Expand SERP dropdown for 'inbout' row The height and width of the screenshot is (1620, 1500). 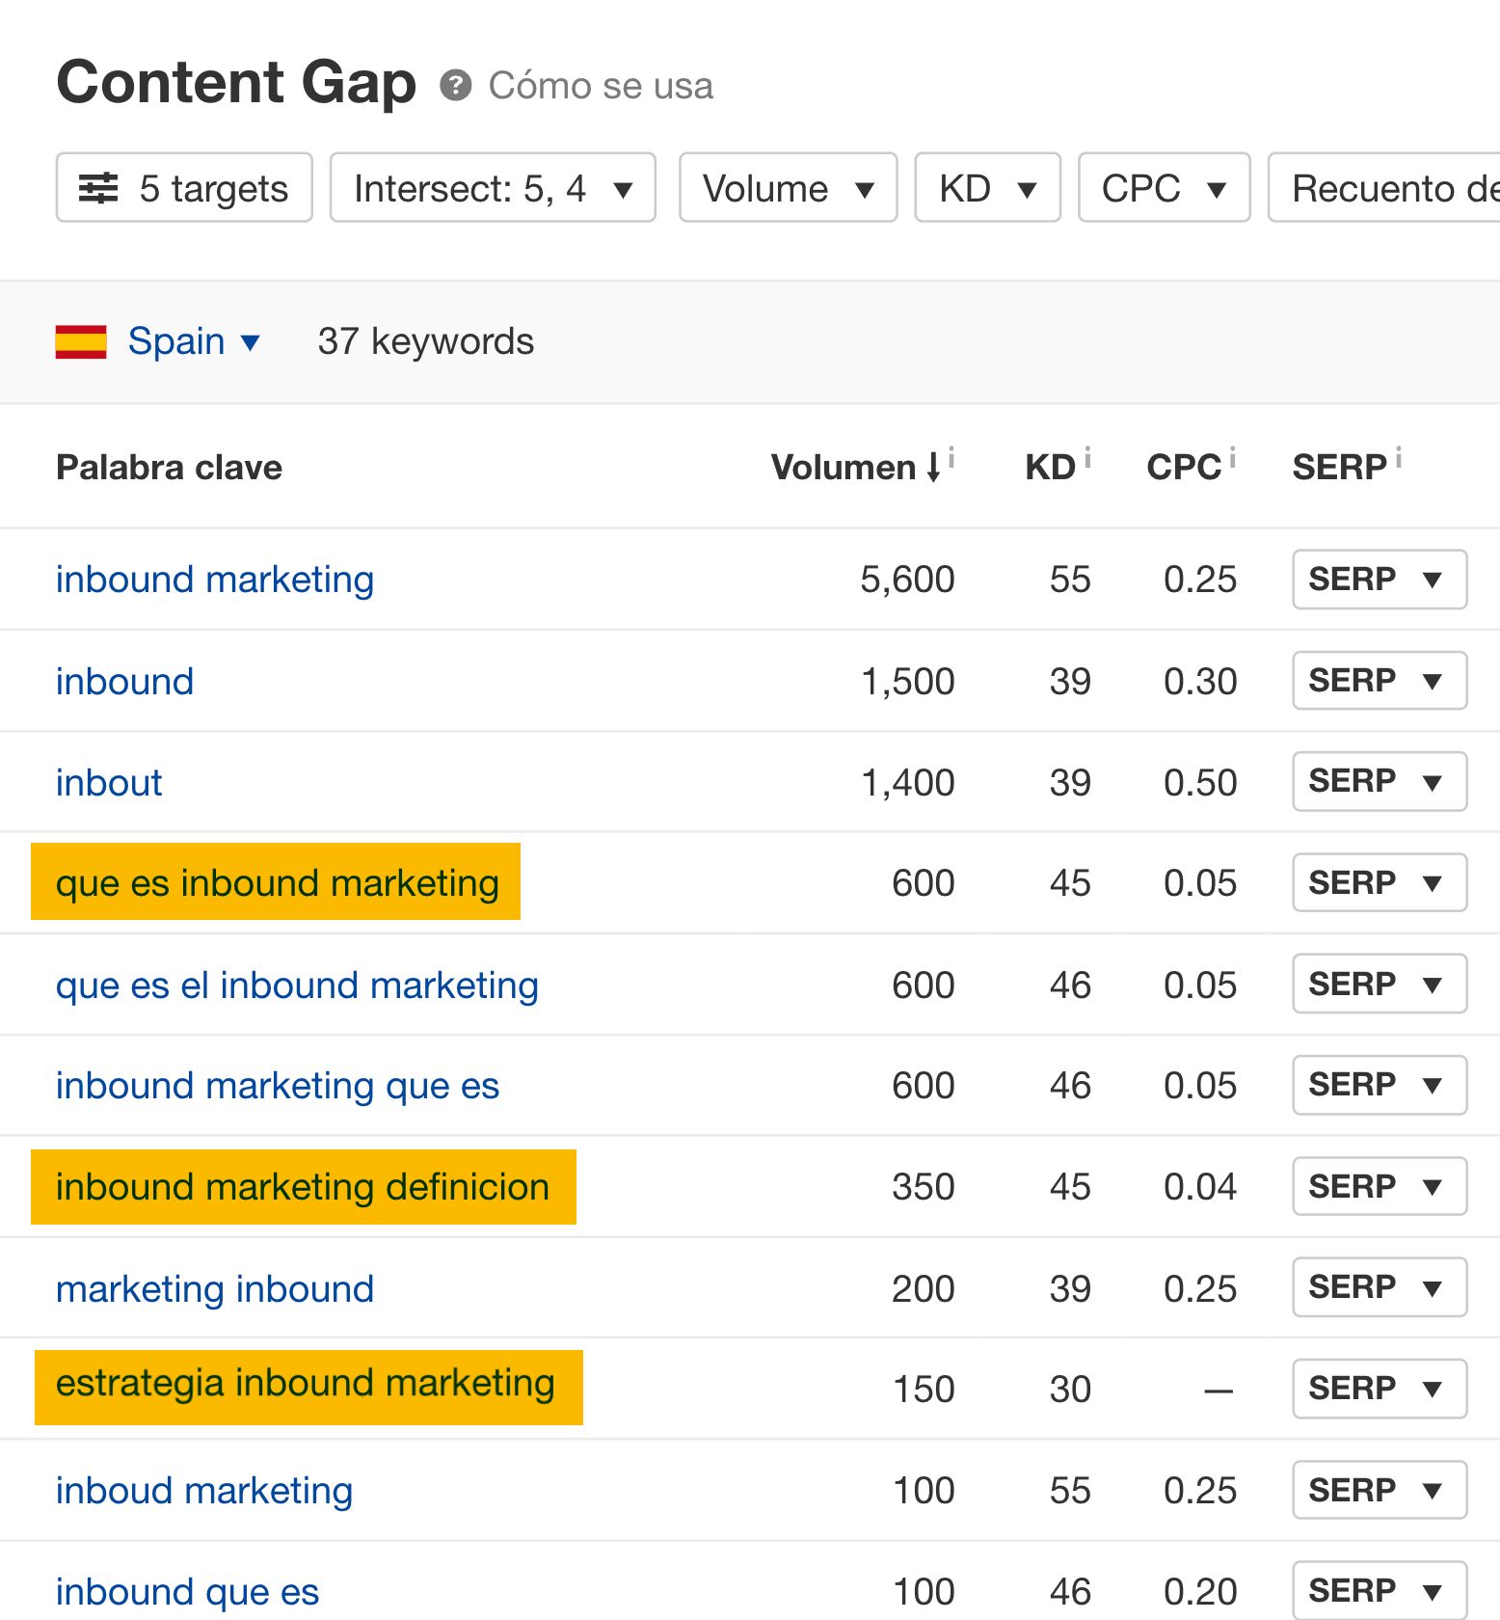1379,781
